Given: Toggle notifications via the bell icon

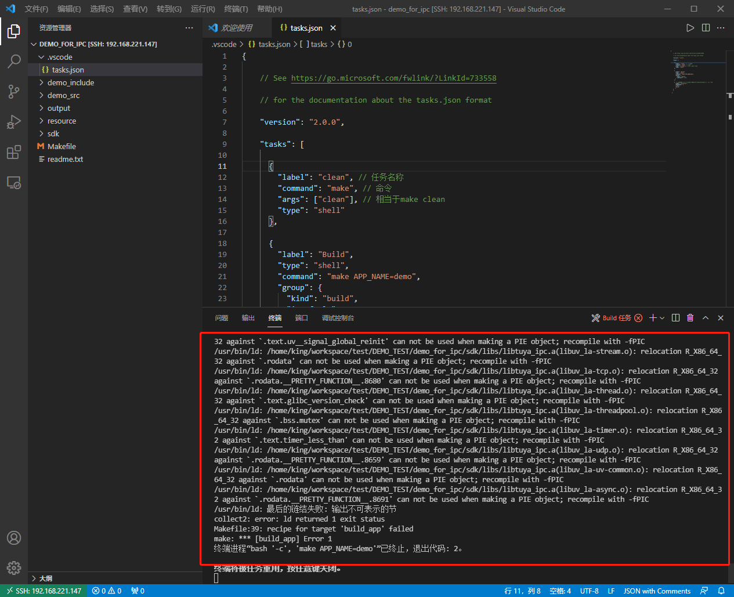Looking at the screenshot, I should click(x=721, y=591).
